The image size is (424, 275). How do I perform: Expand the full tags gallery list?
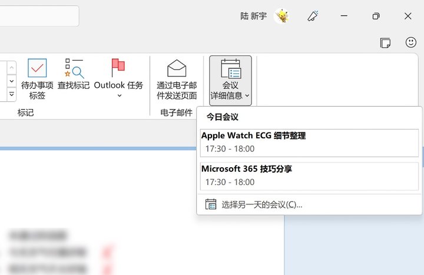click(12, 94)
